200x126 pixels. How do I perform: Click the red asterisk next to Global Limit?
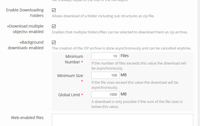[x=82, y=95]
